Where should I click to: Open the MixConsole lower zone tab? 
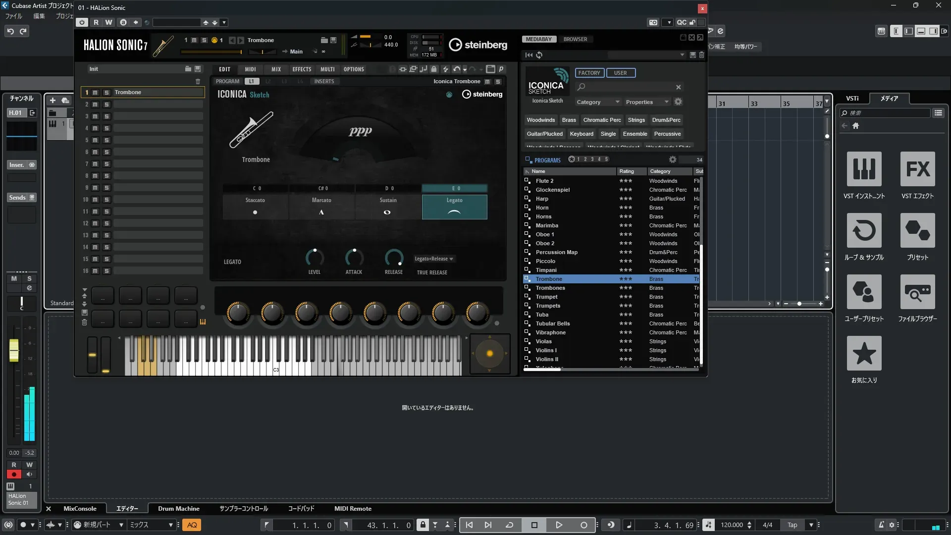tap(80, 509)
